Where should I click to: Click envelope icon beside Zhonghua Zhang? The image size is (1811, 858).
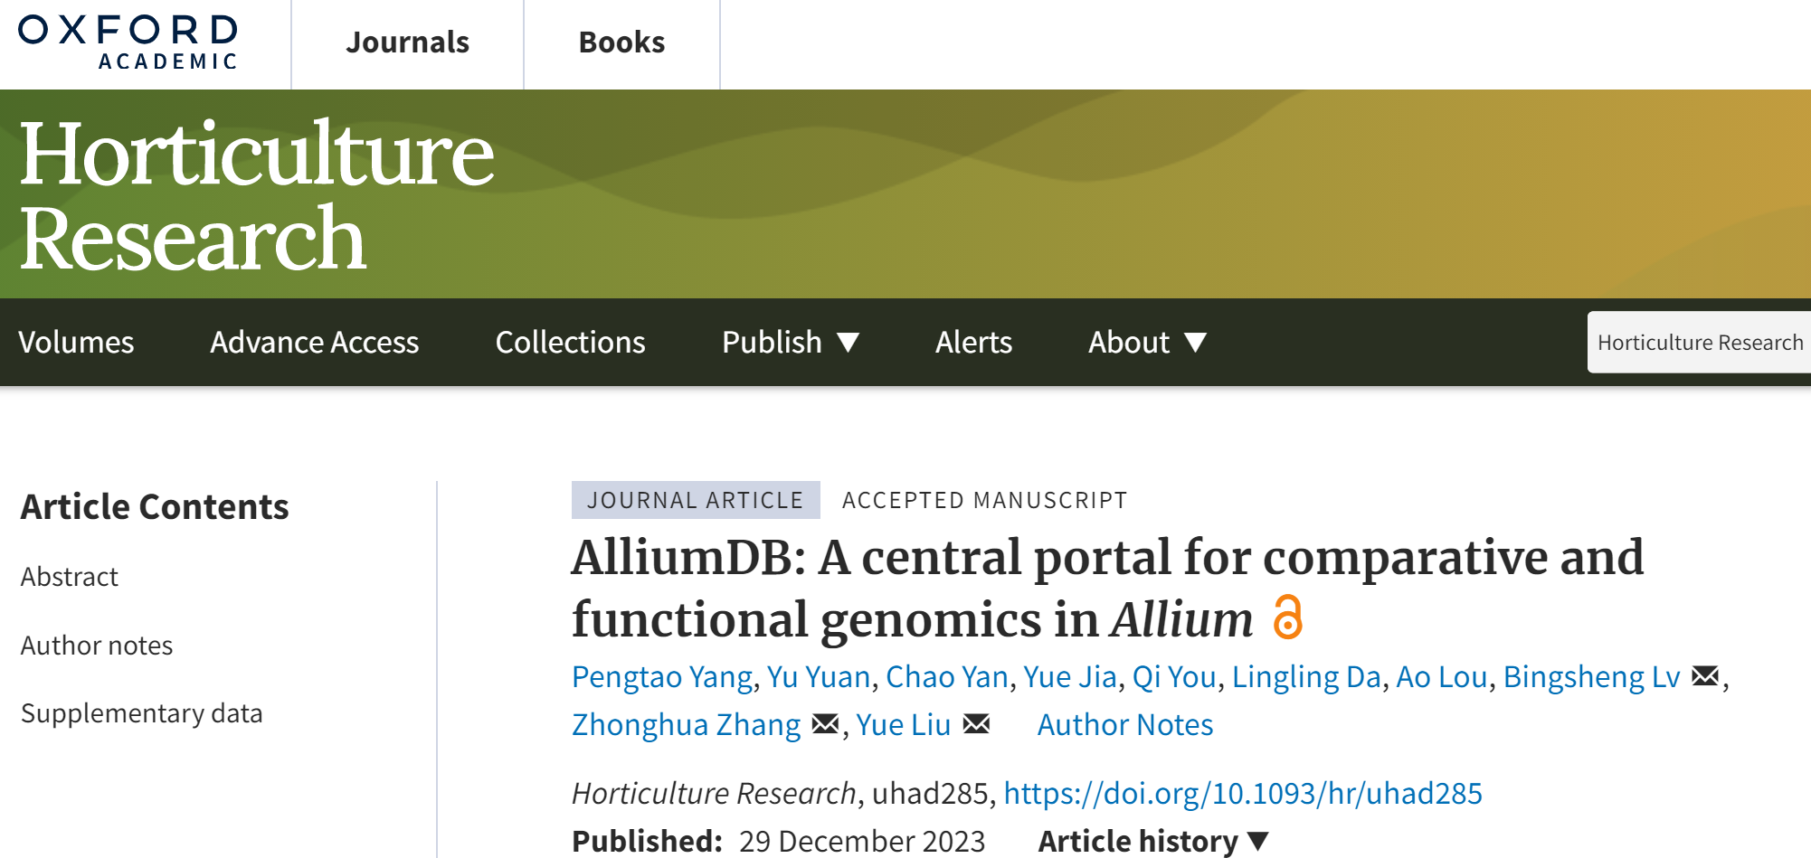pyautogui.click(x=825, y=724)
